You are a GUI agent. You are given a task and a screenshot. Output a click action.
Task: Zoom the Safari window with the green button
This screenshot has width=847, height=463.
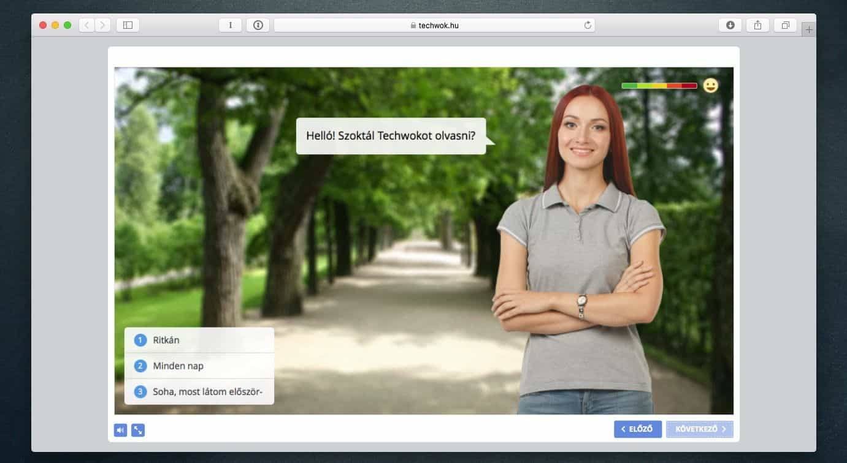point(67,25)
